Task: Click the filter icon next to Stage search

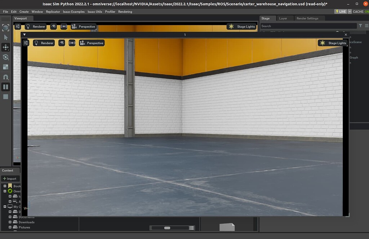Action: [x=360, y=26]
